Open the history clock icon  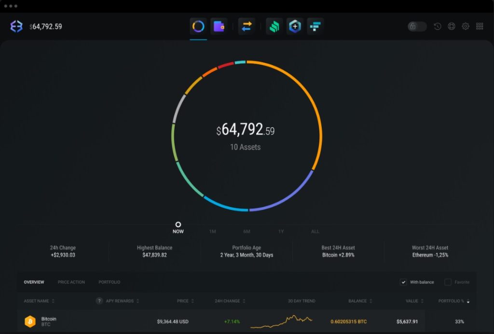[x=438, y=27]
